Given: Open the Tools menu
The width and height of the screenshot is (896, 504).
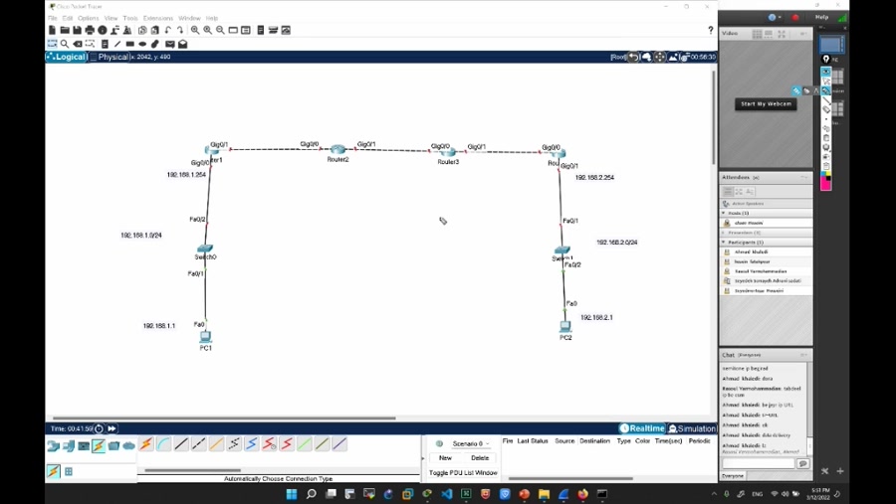Looking at the screenshot, I should tap(130, 18).
